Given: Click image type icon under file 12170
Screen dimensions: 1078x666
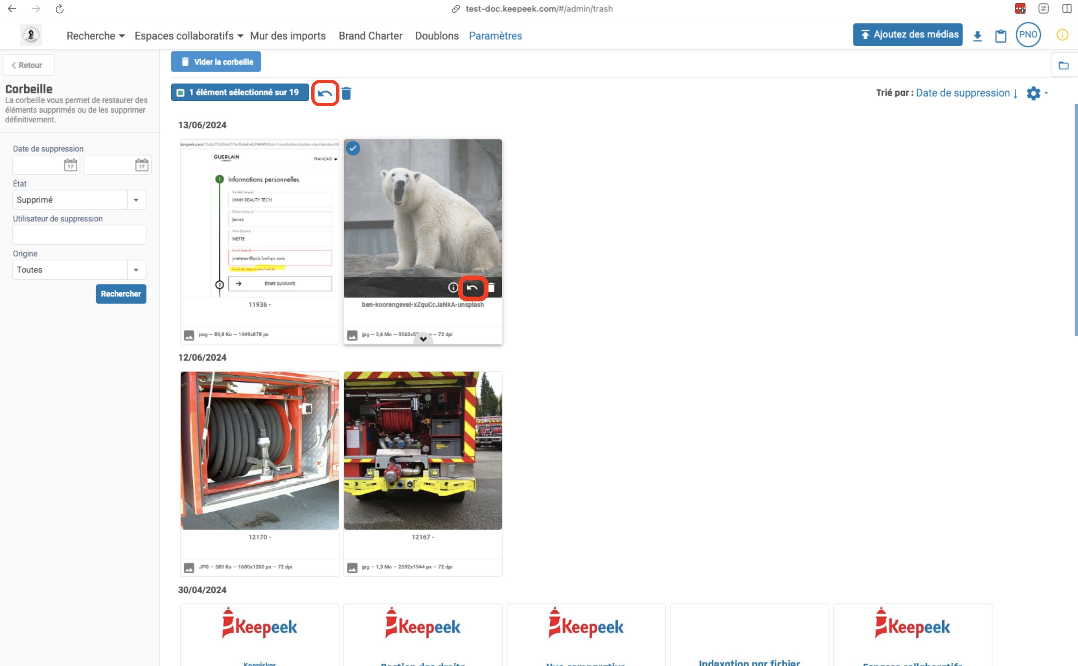Looking at the screenshot, I should pyautogui.click(x=189, y=568).
